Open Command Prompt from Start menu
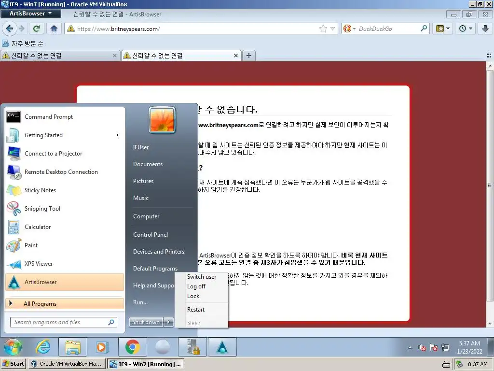 click(x=65, y=117)
